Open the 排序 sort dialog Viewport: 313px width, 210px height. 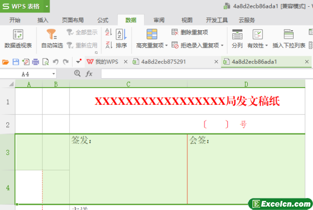pyautogui.click(x=121, y=39)
